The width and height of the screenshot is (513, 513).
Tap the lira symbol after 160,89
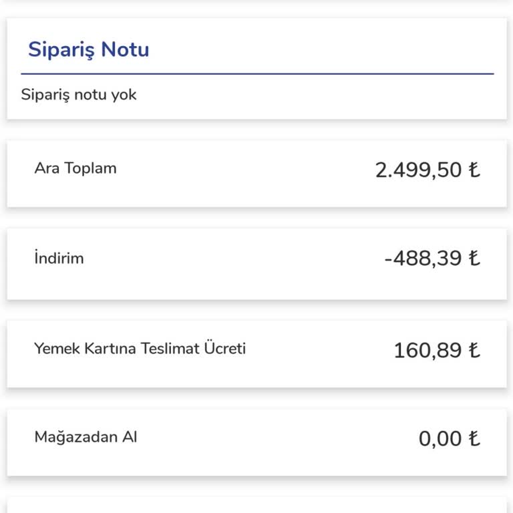pos(474,350)
